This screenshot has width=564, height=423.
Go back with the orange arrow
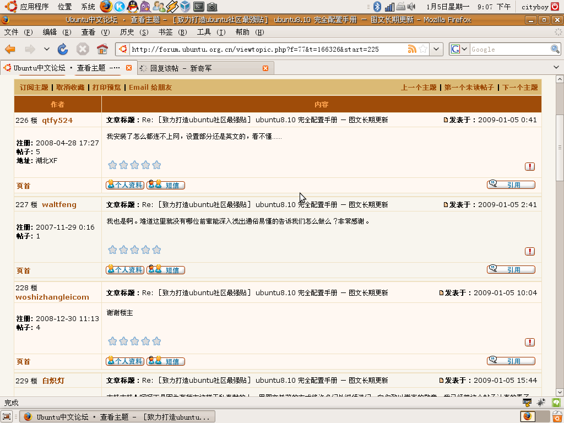[10, 49]
